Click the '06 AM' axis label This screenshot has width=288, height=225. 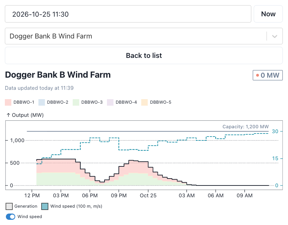point(216,196)
